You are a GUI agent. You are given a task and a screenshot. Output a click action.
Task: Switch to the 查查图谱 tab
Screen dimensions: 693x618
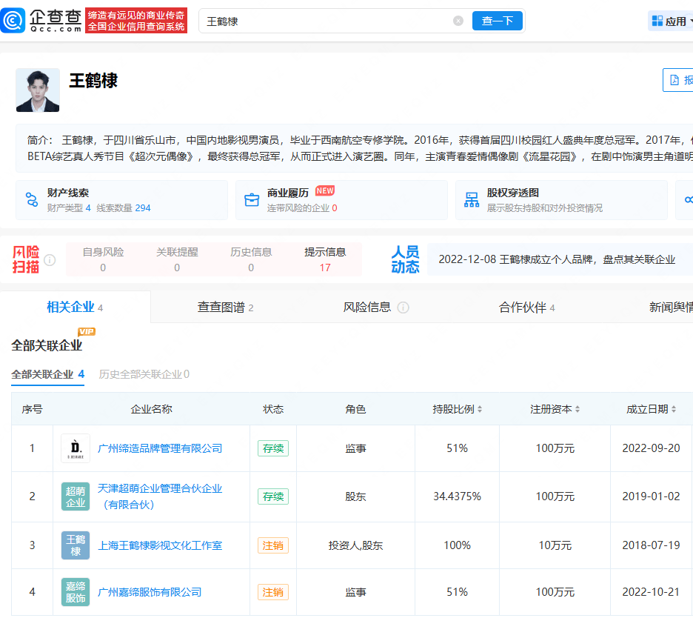pyautogui.click(x=225, y=307)
